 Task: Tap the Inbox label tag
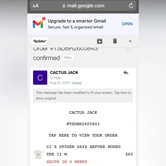click(68, 58)
